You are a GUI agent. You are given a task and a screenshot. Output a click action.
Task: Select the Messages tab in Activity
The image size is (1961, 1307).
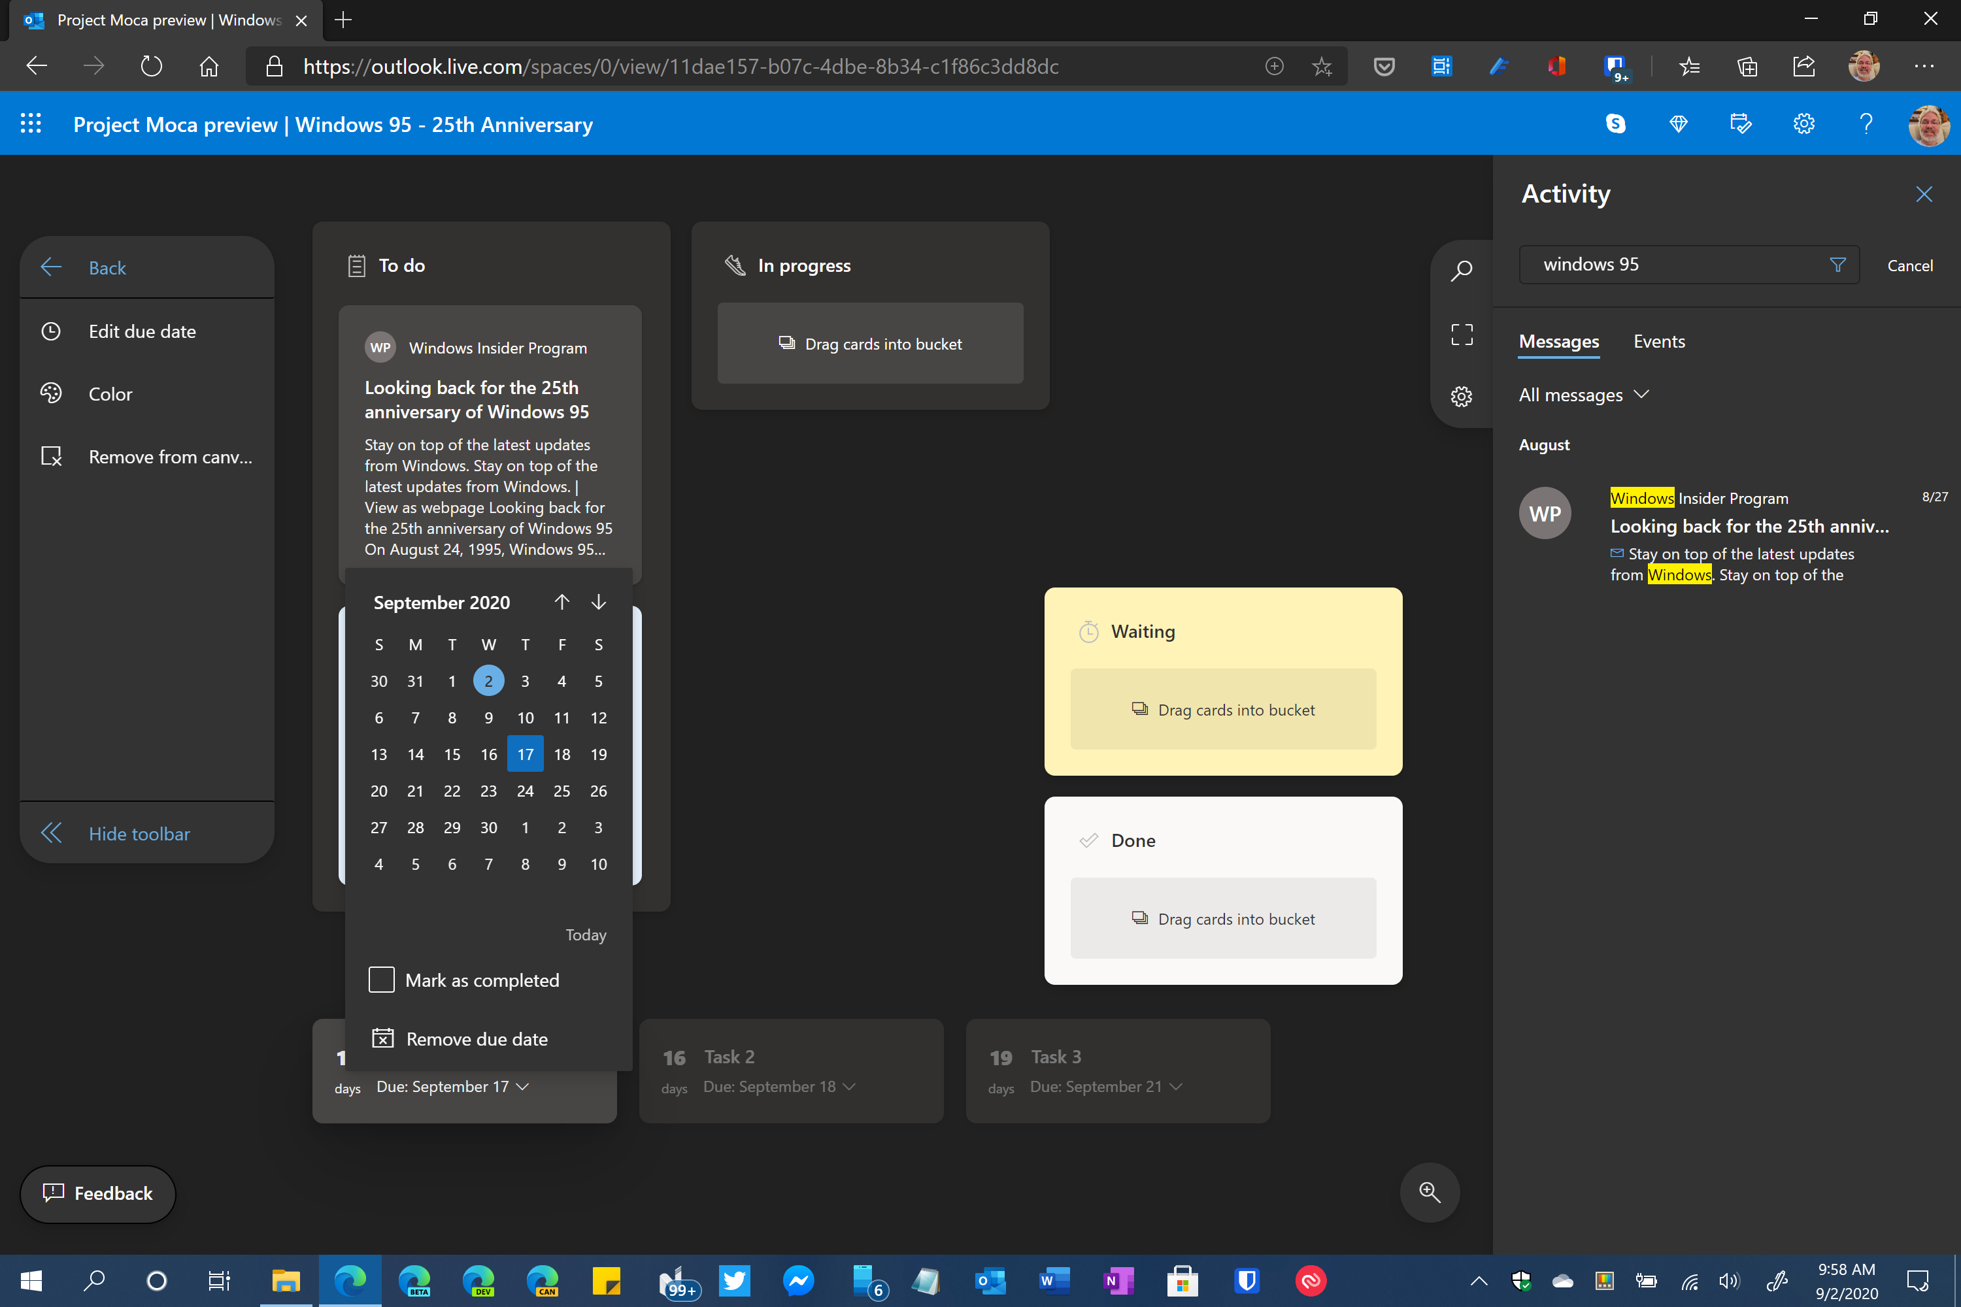click(1558, 341)
